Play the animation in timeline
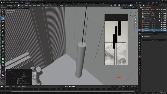 click(x=71, y=87)
